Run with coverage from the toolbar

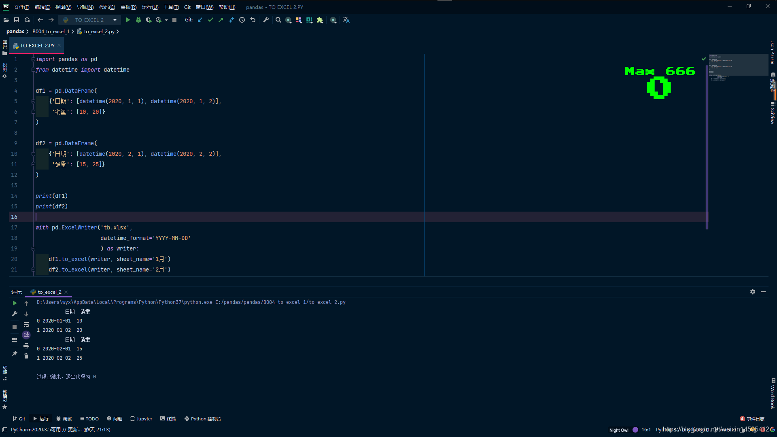coord(149,20)
